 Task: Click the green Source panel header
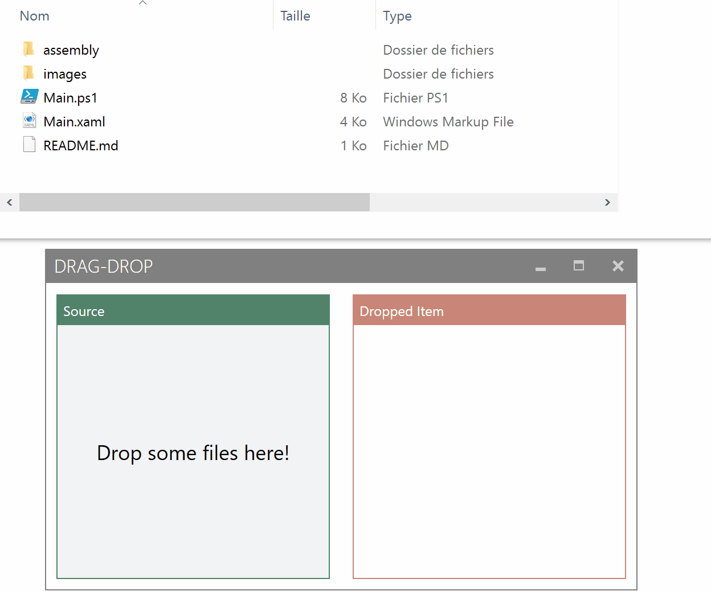coord(193,310)
